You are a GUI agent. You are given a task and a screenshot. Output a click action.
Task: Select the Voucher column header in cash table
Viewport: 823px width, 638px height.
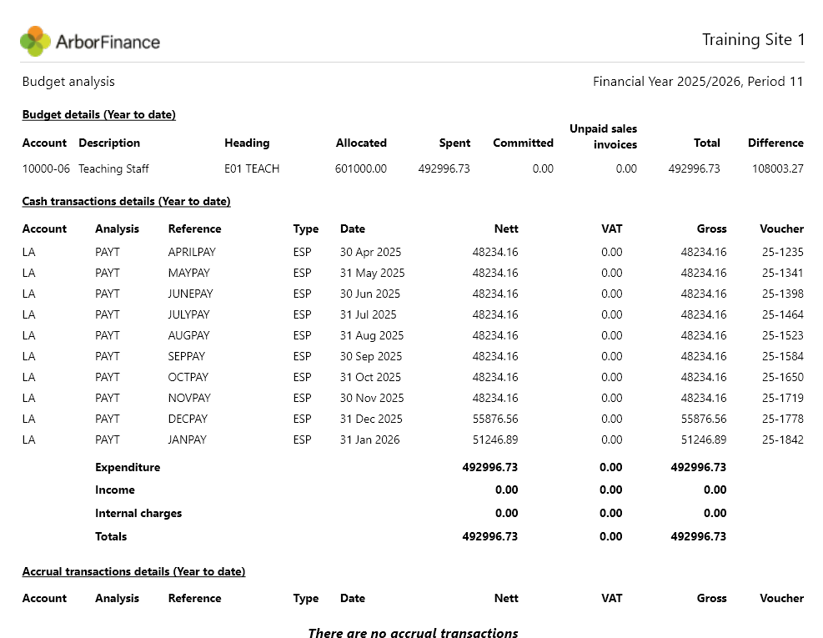pyautogui.click(x=781, y=229)
